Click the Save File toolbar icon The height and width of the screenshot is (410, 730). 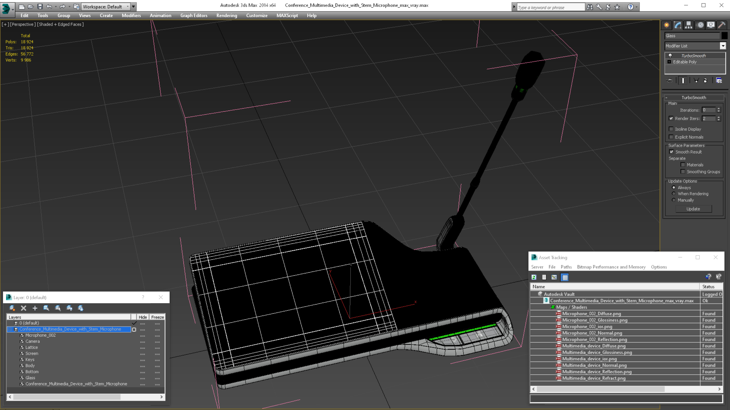coord(40,7)
